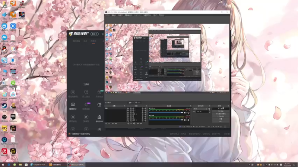Image resolution: width=298 pixels, height=167 pixels.
Task: Toggle visibility eye of the topmost source
Action: 143,108
